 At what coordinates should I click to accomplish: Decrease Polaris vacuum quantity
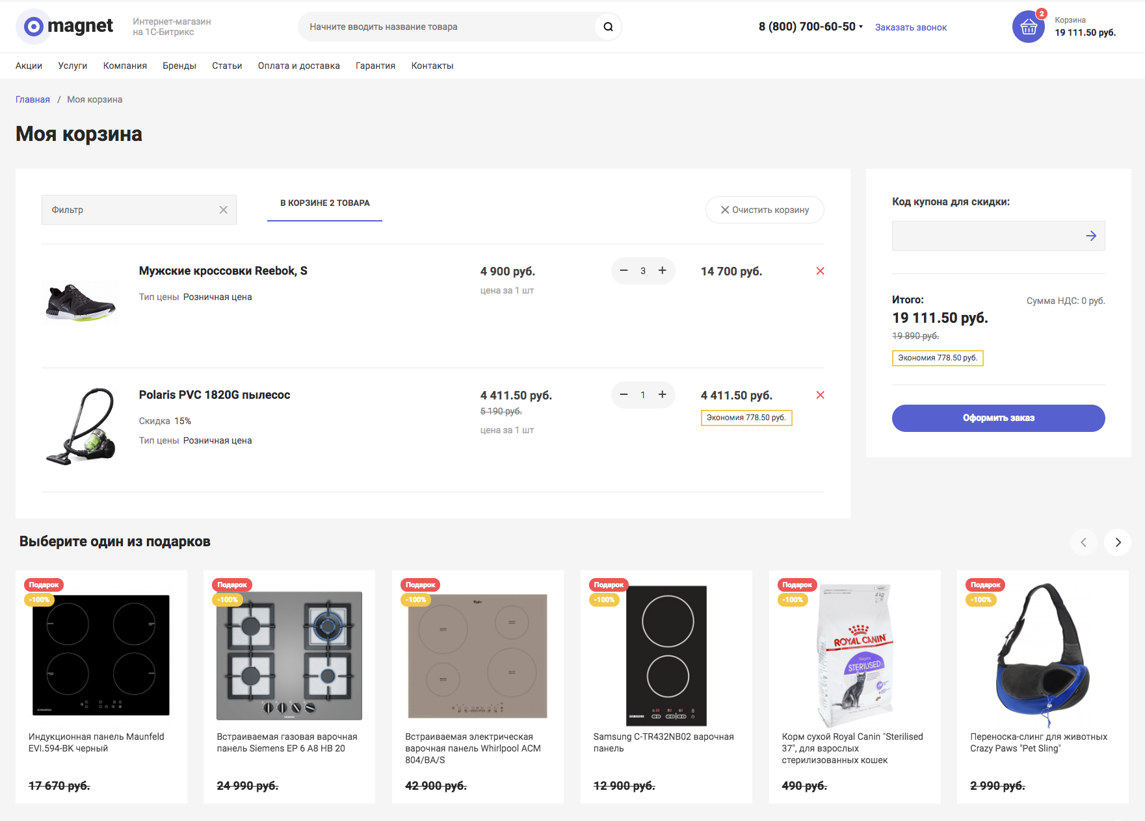(624, 394)
